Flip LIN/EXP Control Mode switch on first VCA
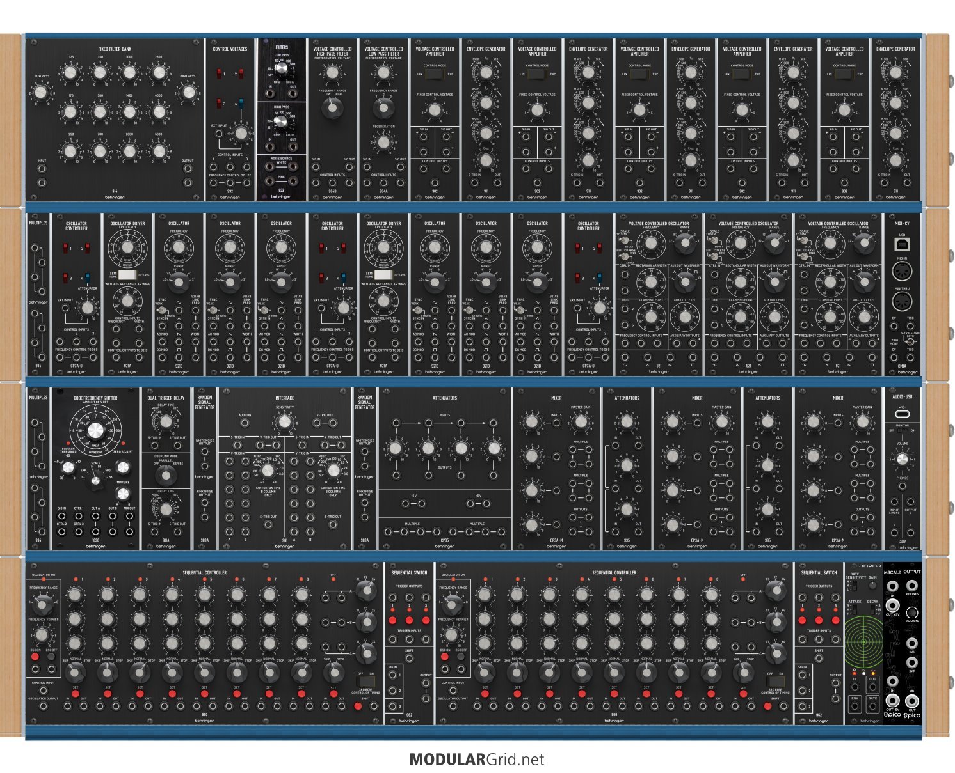 (x=435, y=75)
